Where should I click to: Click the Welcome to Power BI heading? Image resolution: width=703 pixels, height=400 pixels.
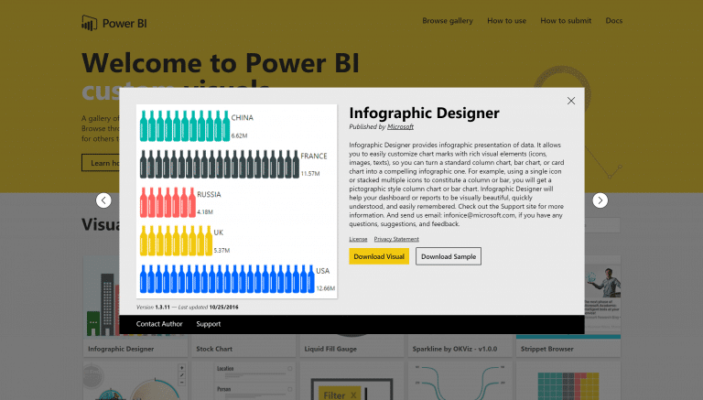point(221,63)
